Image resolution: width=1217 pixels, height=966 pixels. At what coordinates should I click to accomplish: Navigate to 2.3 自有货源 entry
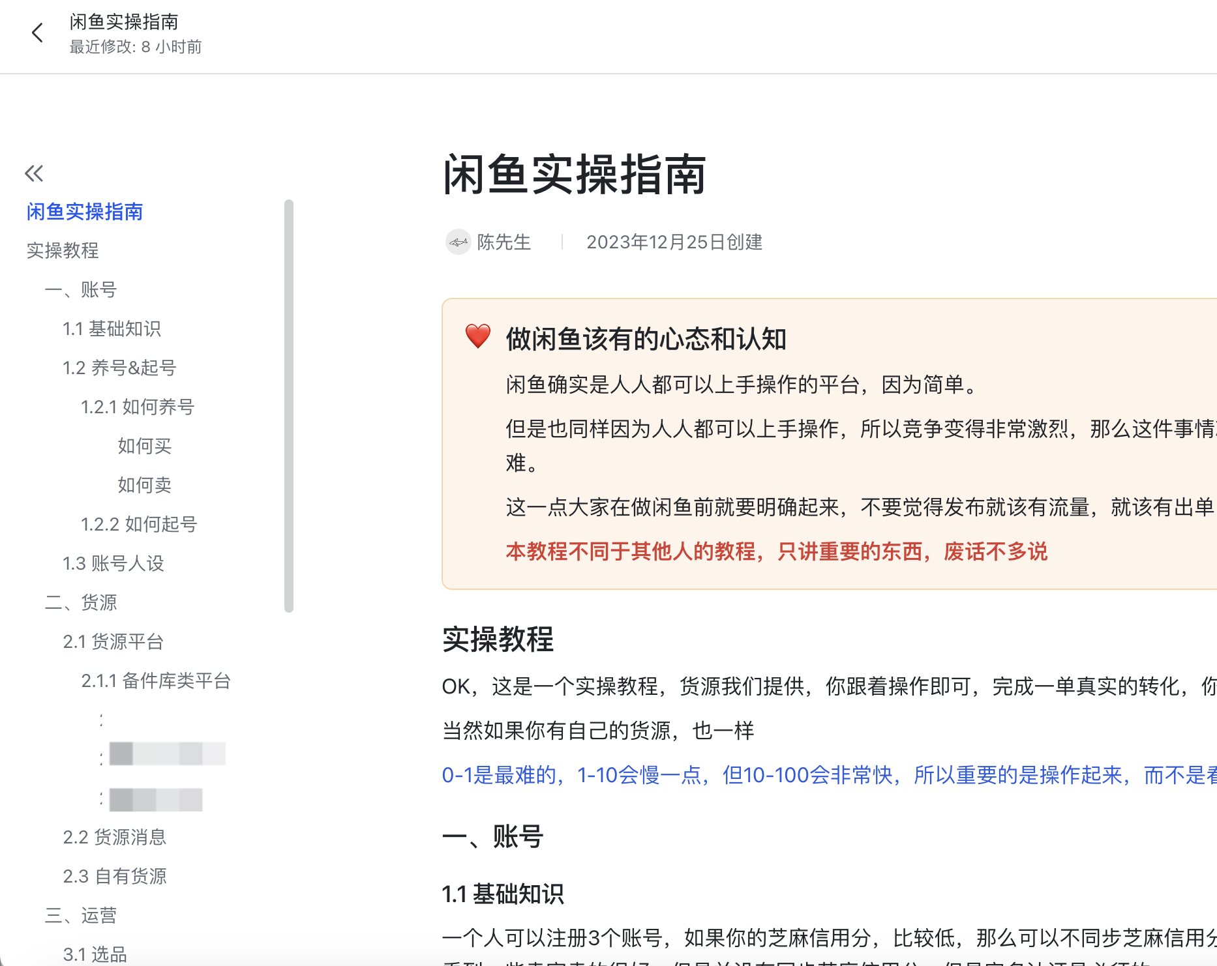click(115, 876)
